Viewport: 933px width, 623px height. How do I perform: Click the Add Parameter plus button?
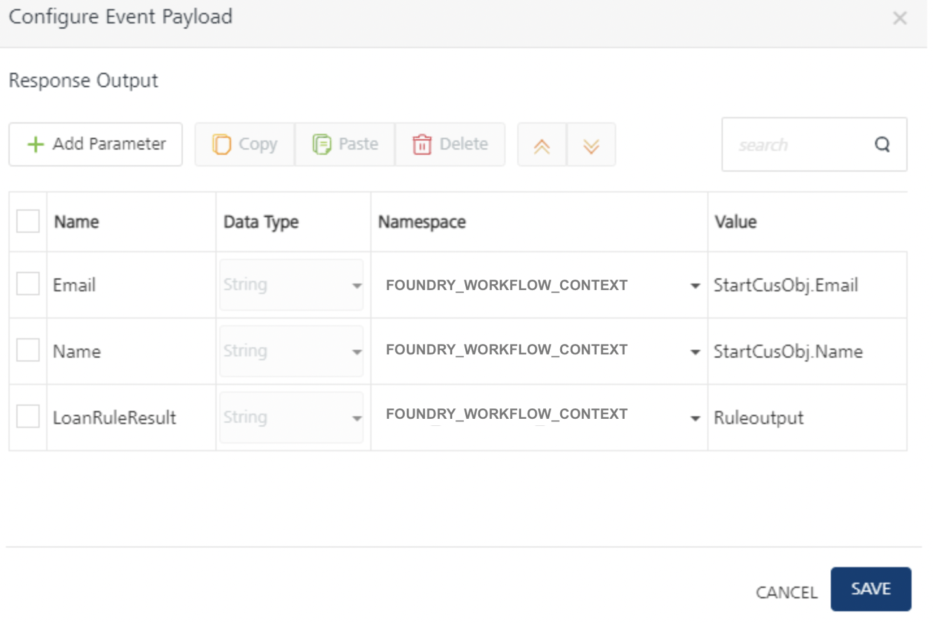96,144
